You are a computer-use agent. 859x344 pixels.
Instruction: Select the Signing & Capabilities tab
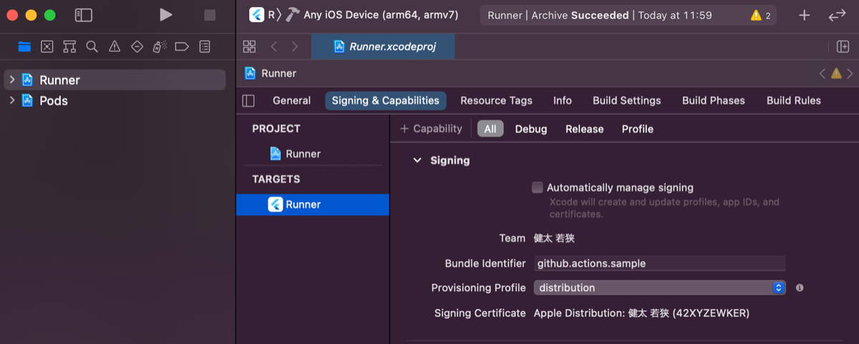(x=386, y=101)
